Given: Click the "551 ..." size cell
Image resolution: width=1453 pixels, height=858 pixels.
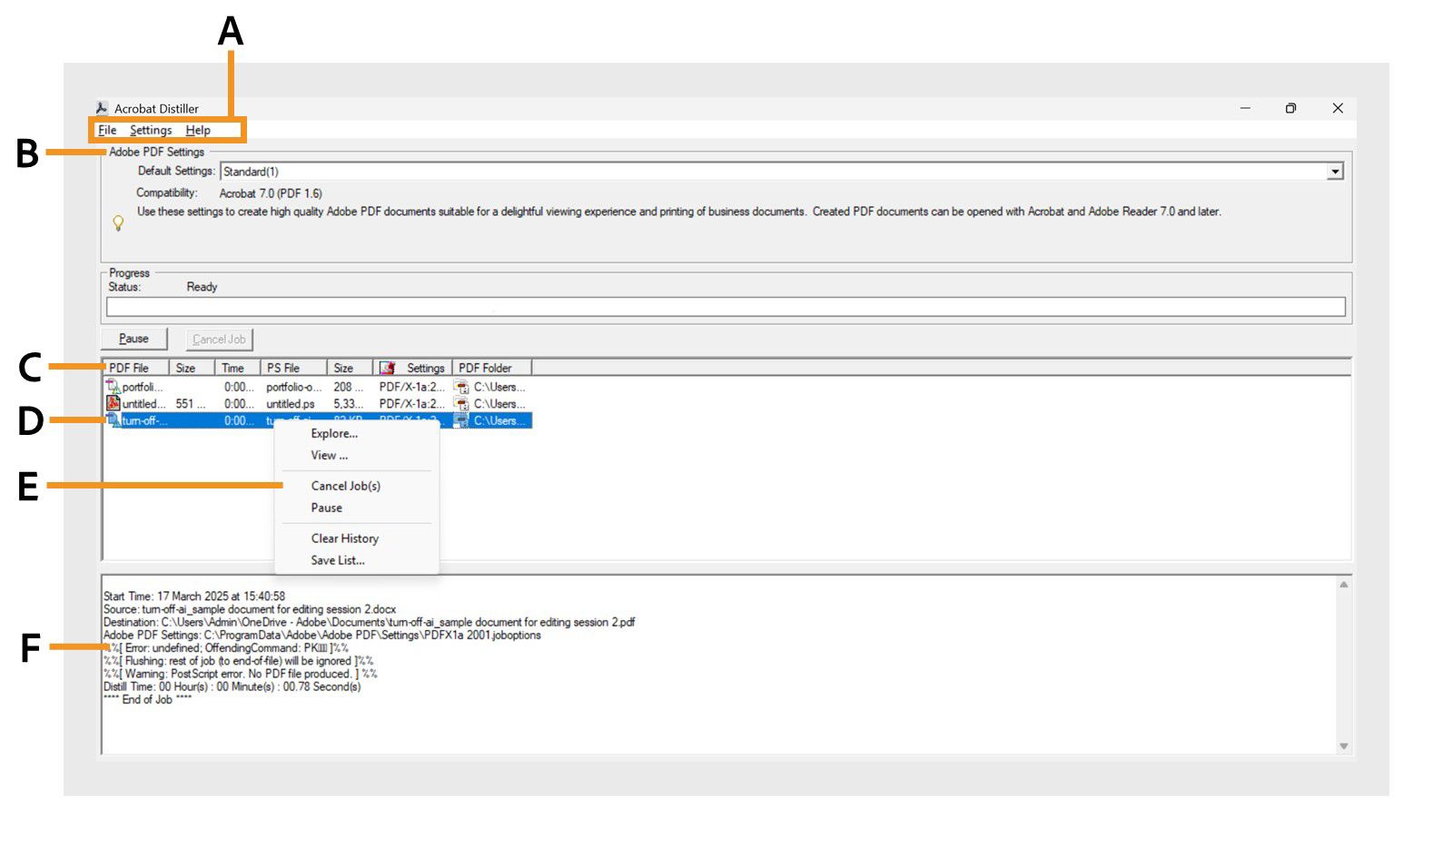Looking at the screenshot, I should click(x=191, y=403).
